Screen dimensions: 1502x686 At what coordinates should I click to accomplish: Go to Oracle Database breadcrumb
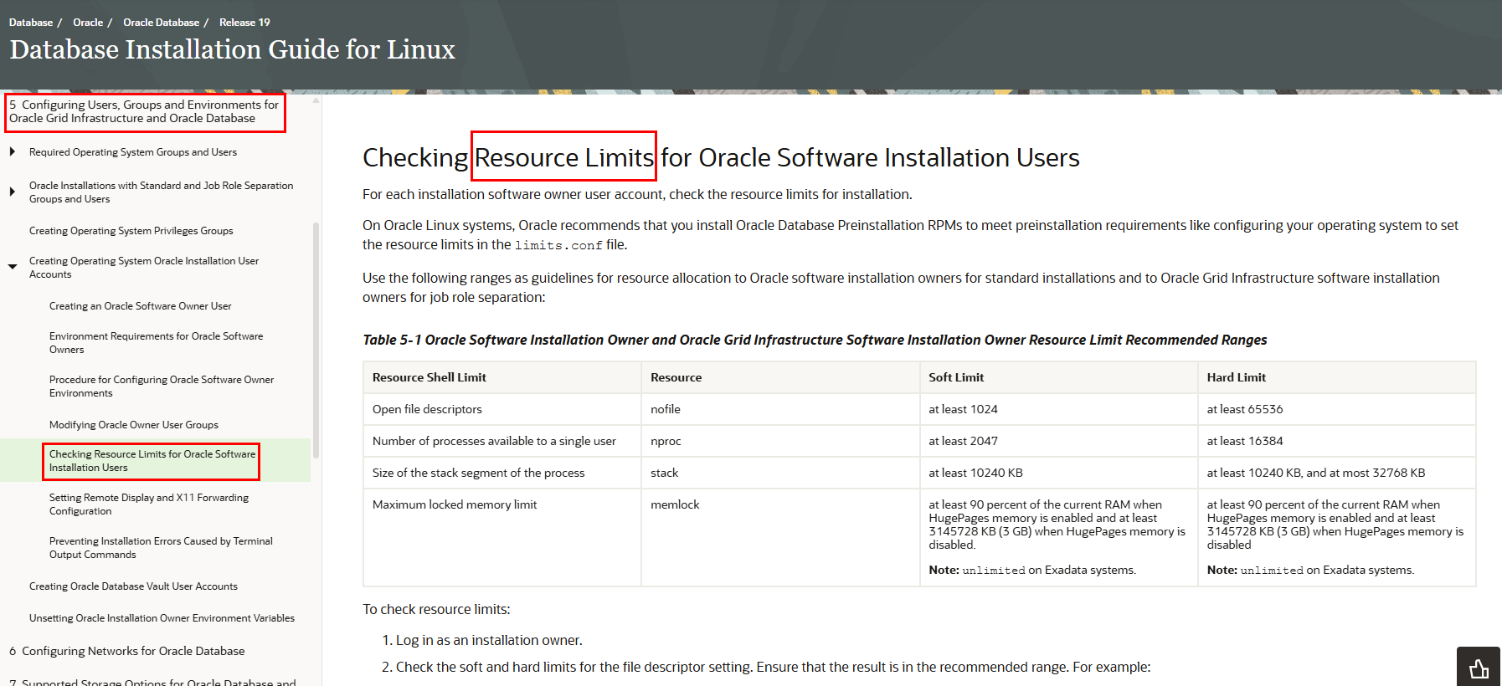(x=161, y=23)
